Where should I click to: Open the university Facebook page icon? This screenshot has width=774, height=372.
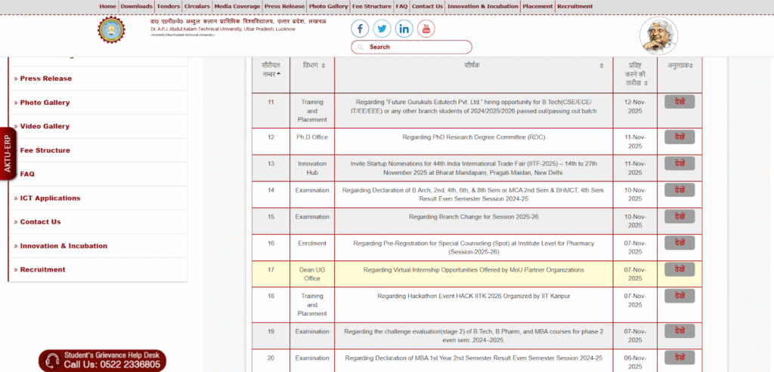(x=360, y=29)
